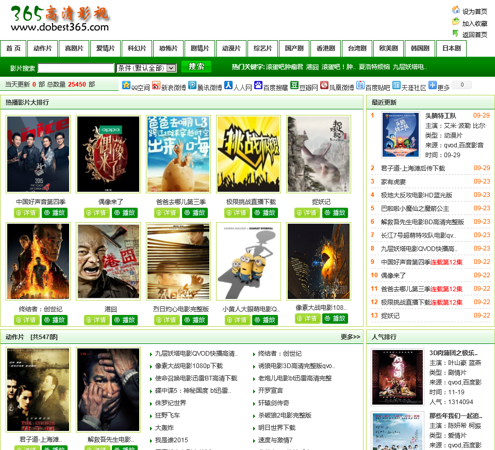Viewport: 495px width, 450px height.
Task: Open the 条件(默认全部) search dropdown
Action: (147, 68)
